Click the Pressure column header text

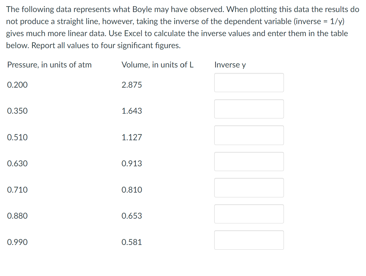coord(49,65)
